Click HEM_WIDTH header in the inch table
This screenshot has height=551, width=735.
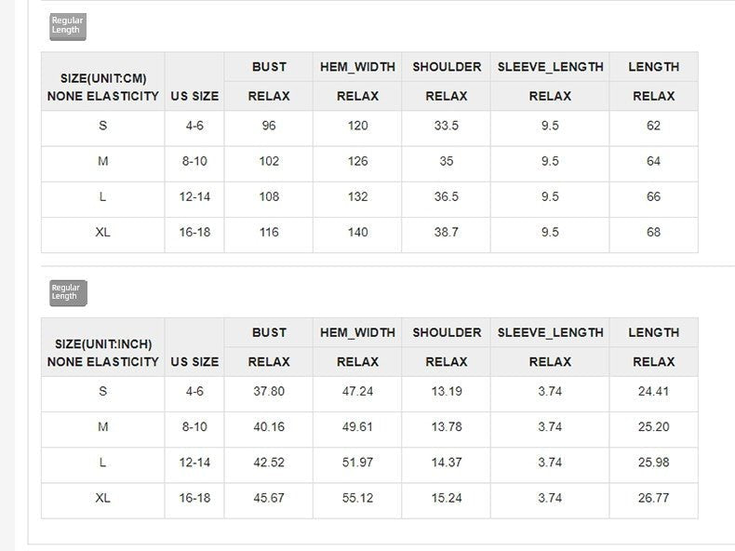click(x=357, y=332)
